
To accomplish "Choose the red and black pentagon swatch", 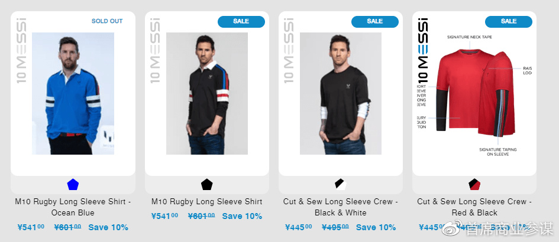I will coord(474,185).
